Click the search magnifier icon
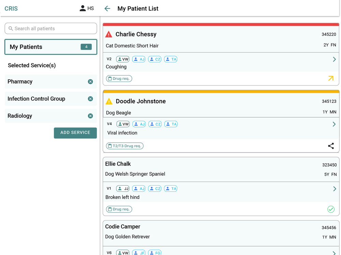This screenshot has width=341, height=255. [x=11, y=29]
